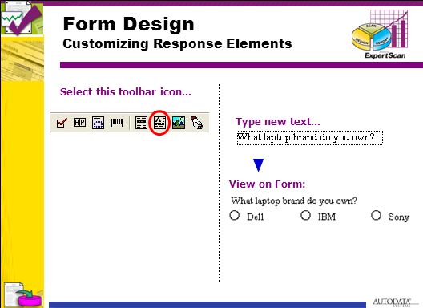The height and width of the screenshot is (308, 423).
Task: Select the landscape picture icon
Action: click(x=179, y=123)
